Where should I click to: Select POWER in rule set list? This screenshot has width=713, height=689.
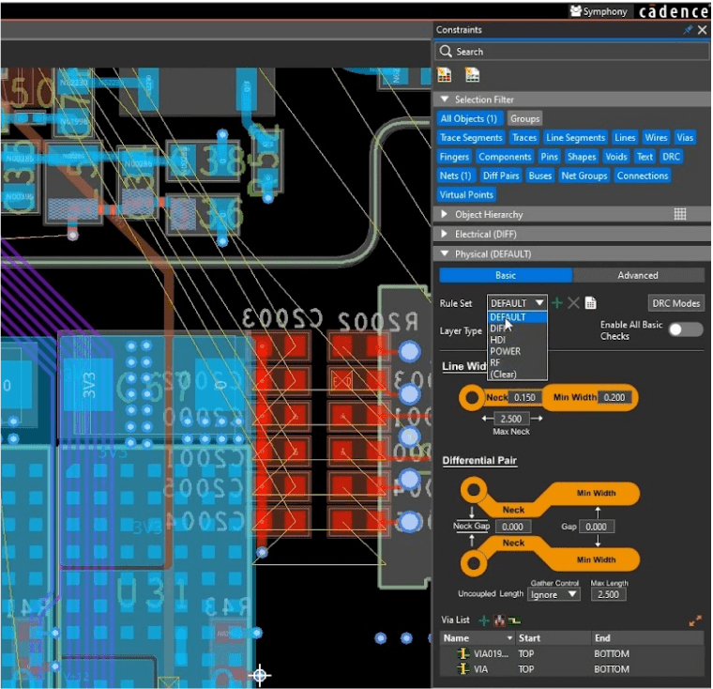point(517,351)
